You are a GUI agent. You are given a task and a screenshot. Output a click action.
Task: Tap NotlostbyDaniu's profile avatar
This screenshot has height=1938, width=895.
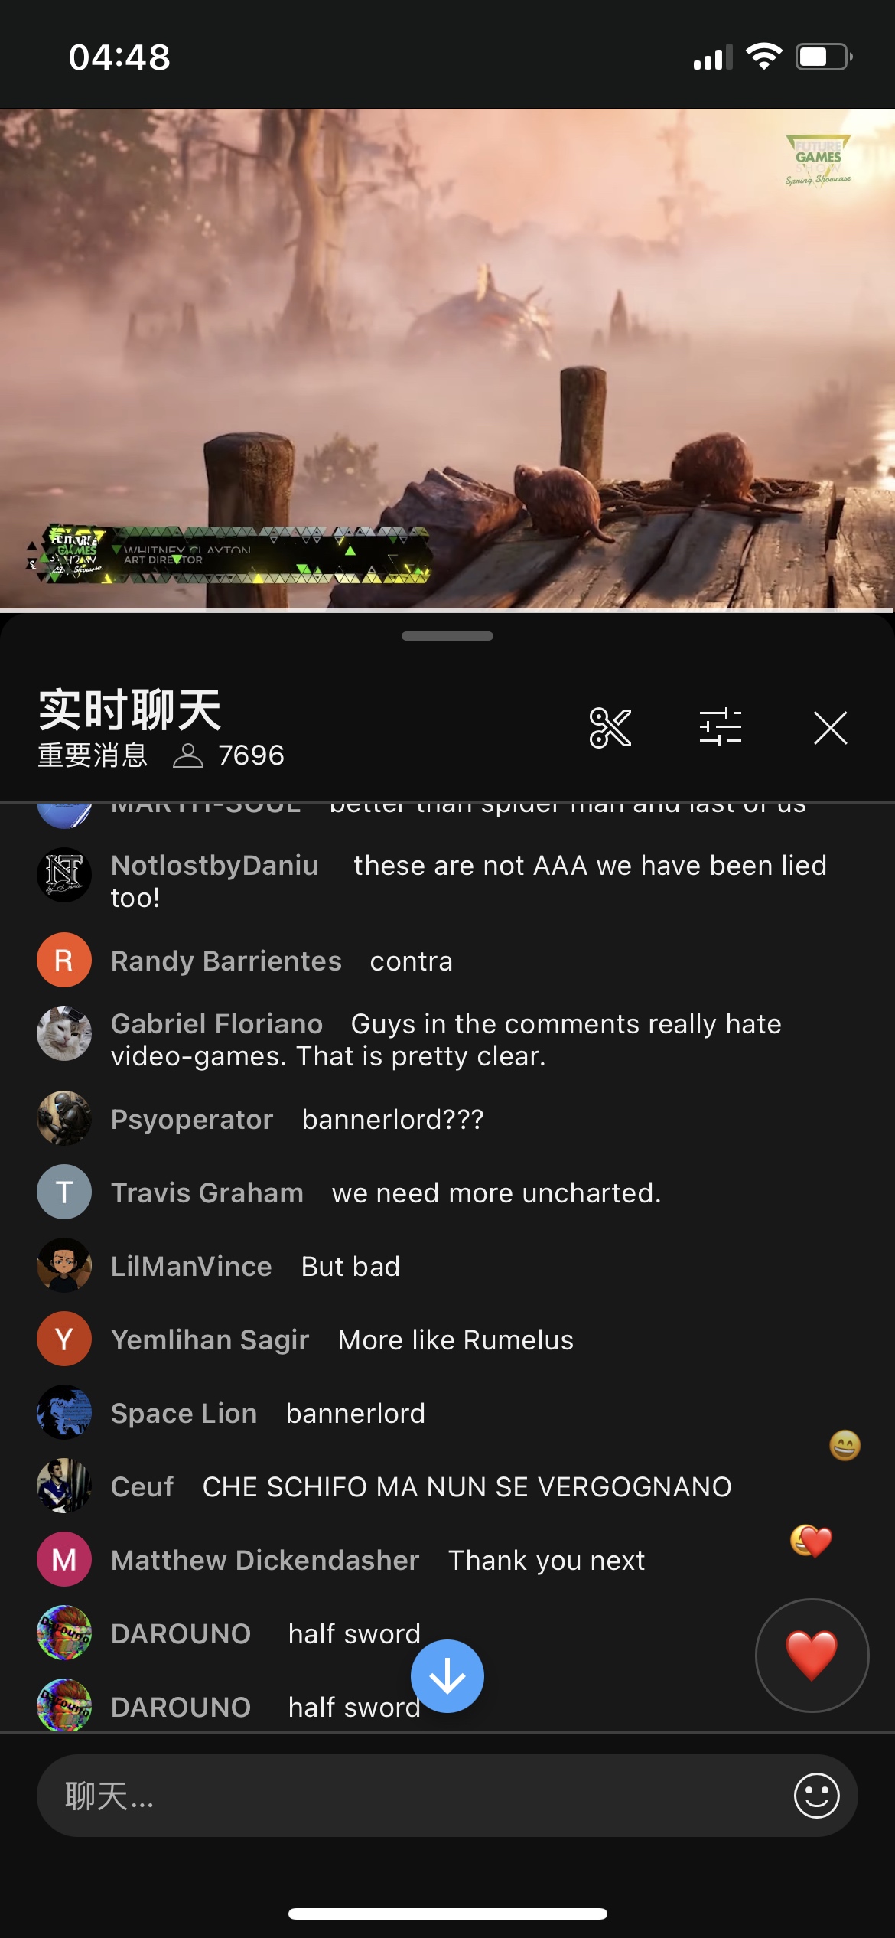click(x=64, y=875)
